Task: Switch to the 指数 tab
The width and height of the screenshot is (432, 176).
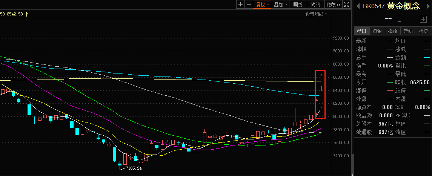Action: [392, 31]
